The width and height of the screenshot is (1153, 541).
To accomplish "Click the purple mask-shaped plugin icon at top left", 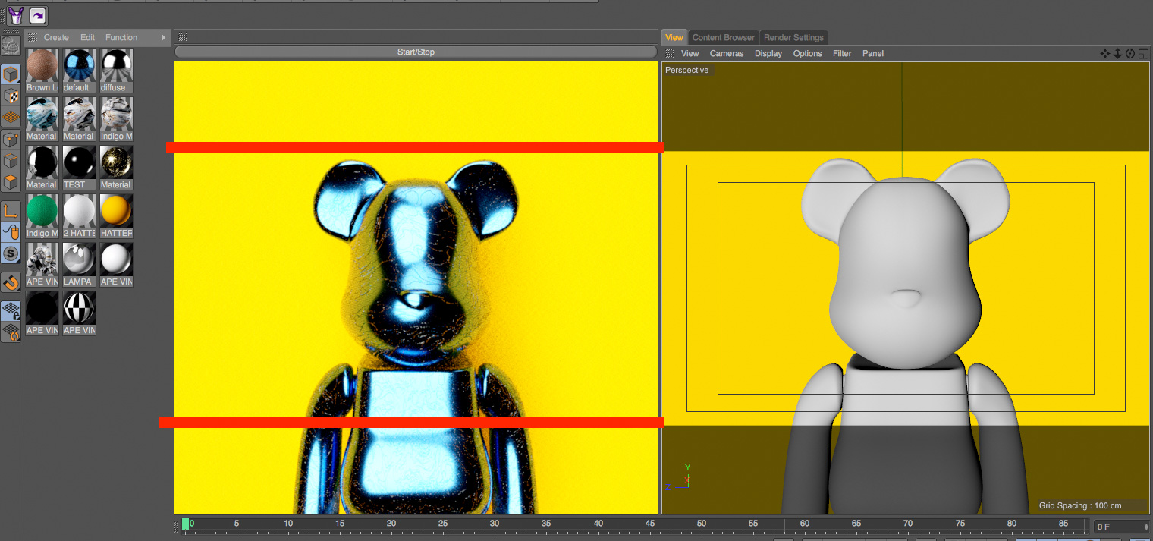I will (16, 15).
